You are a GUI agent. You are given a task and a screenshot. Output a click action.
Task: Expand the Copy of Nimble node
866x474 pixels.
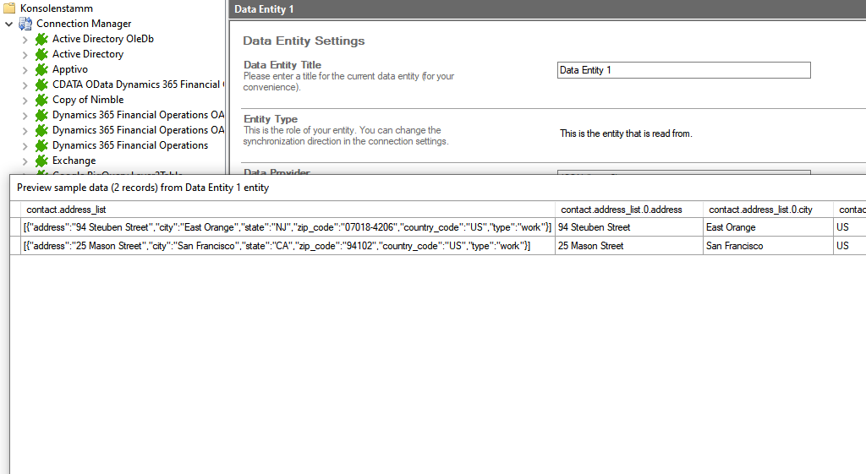coord(25,101)
